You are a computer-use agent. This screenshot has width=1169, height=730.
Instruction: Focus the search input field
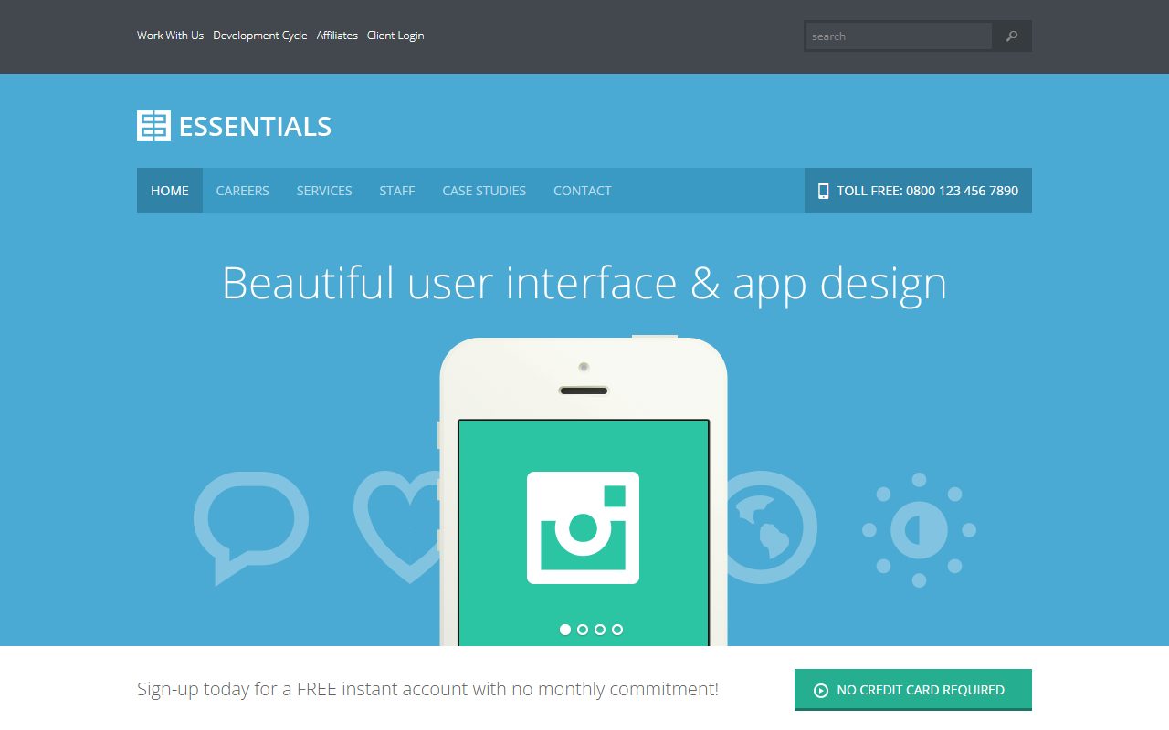[899, 36]
